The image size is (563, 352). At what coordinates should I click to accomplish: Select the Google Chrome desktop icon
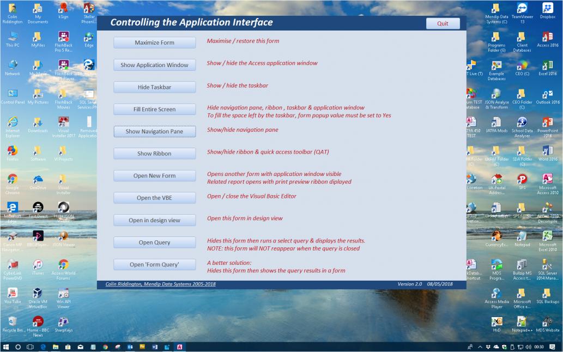[13, 184]
